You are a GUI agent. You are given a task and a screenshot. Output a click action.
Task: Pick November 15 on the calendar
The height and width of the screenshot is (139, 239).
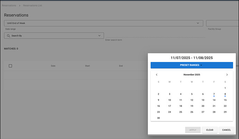(225, 100)
